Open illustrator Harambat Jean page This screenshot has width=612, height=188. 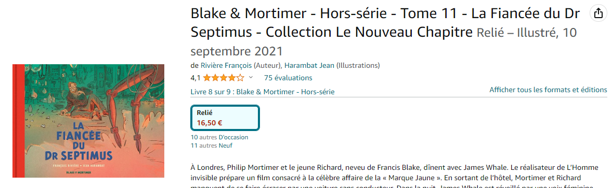309,65
